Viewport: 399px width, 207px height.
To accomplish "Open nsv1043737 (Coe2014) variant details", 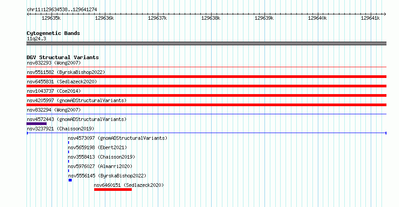I will point(54,91).
